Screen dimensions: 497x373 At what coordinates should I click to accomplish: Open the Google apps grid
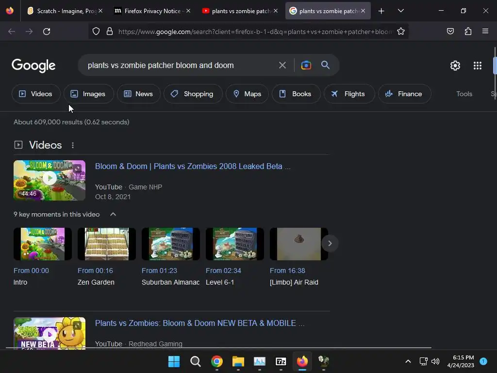478,66
